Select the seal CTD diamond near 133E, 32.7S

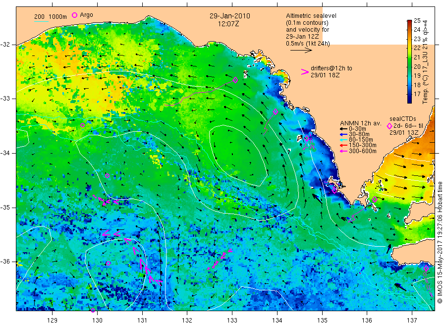pyautogui.click(x=235, y=80)
